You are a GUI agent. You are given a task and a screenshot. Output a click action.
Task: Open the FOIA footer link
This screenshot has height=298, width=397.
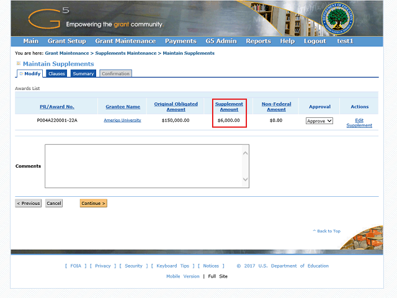tap(76, 266)
